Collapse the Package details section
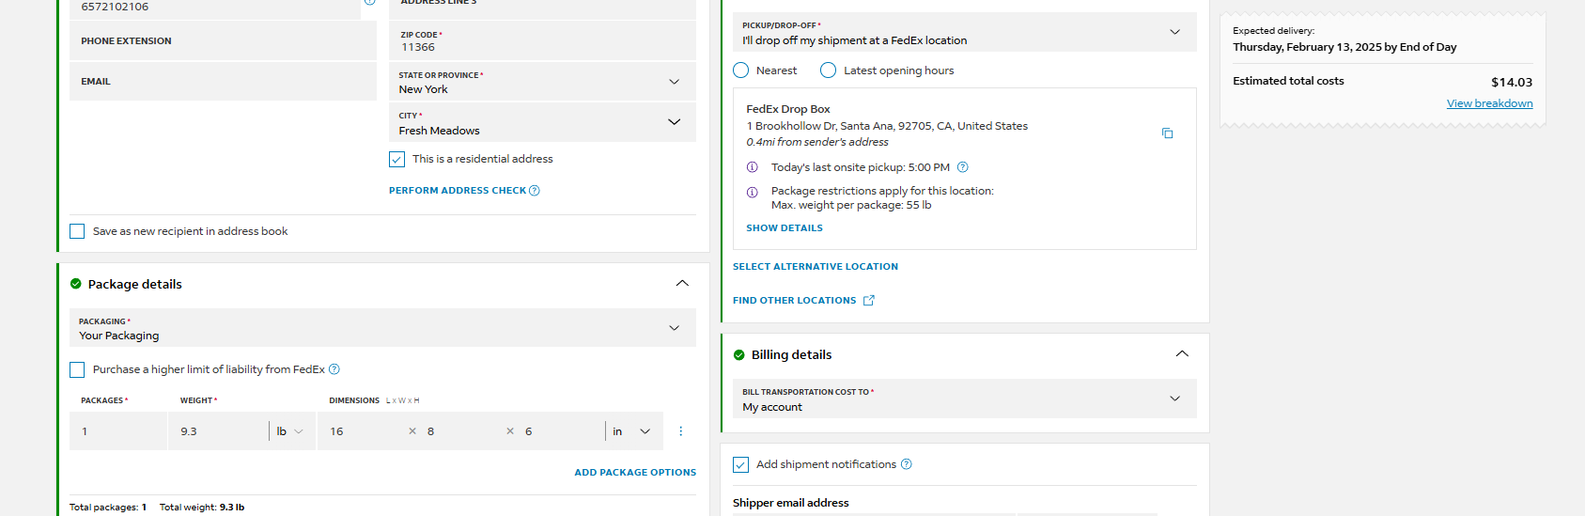Image resolution: width=1585 pixels, height=516 pixels. point(682,284)
